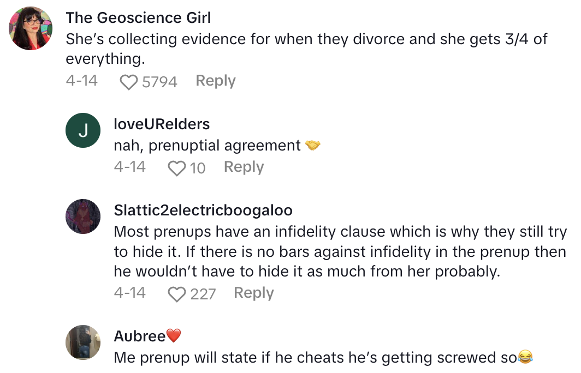The height and width of the screenshot is (373, 581).
Task: Reply to The Geoscience Girl's comment
Action: click(x=216, y=81)
